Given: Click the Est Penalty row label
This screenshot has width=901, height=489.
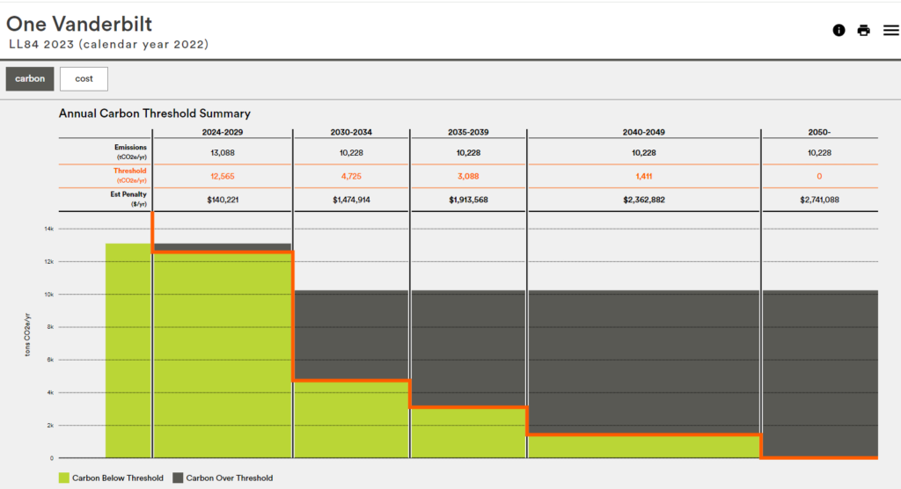Looking at the screenshot, I should pyautogui.click(x=129, y=194).
